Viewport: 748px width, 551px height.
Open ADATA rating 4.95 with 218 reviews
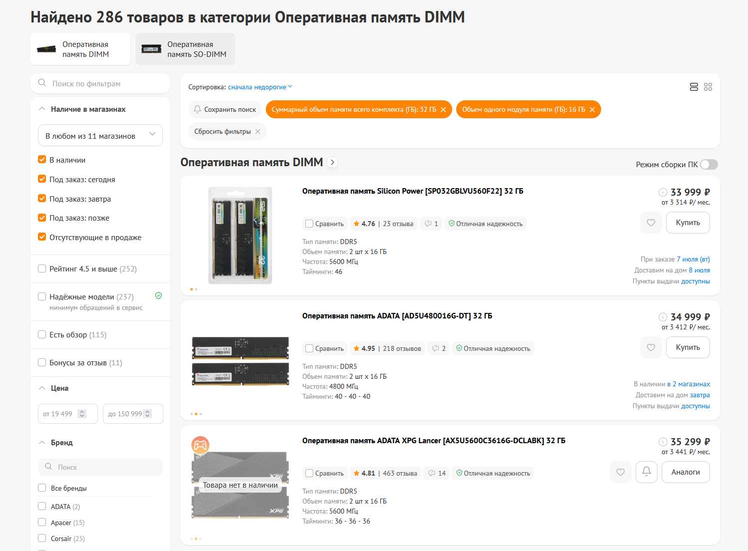pyautogui.click(x=387, y=348)
